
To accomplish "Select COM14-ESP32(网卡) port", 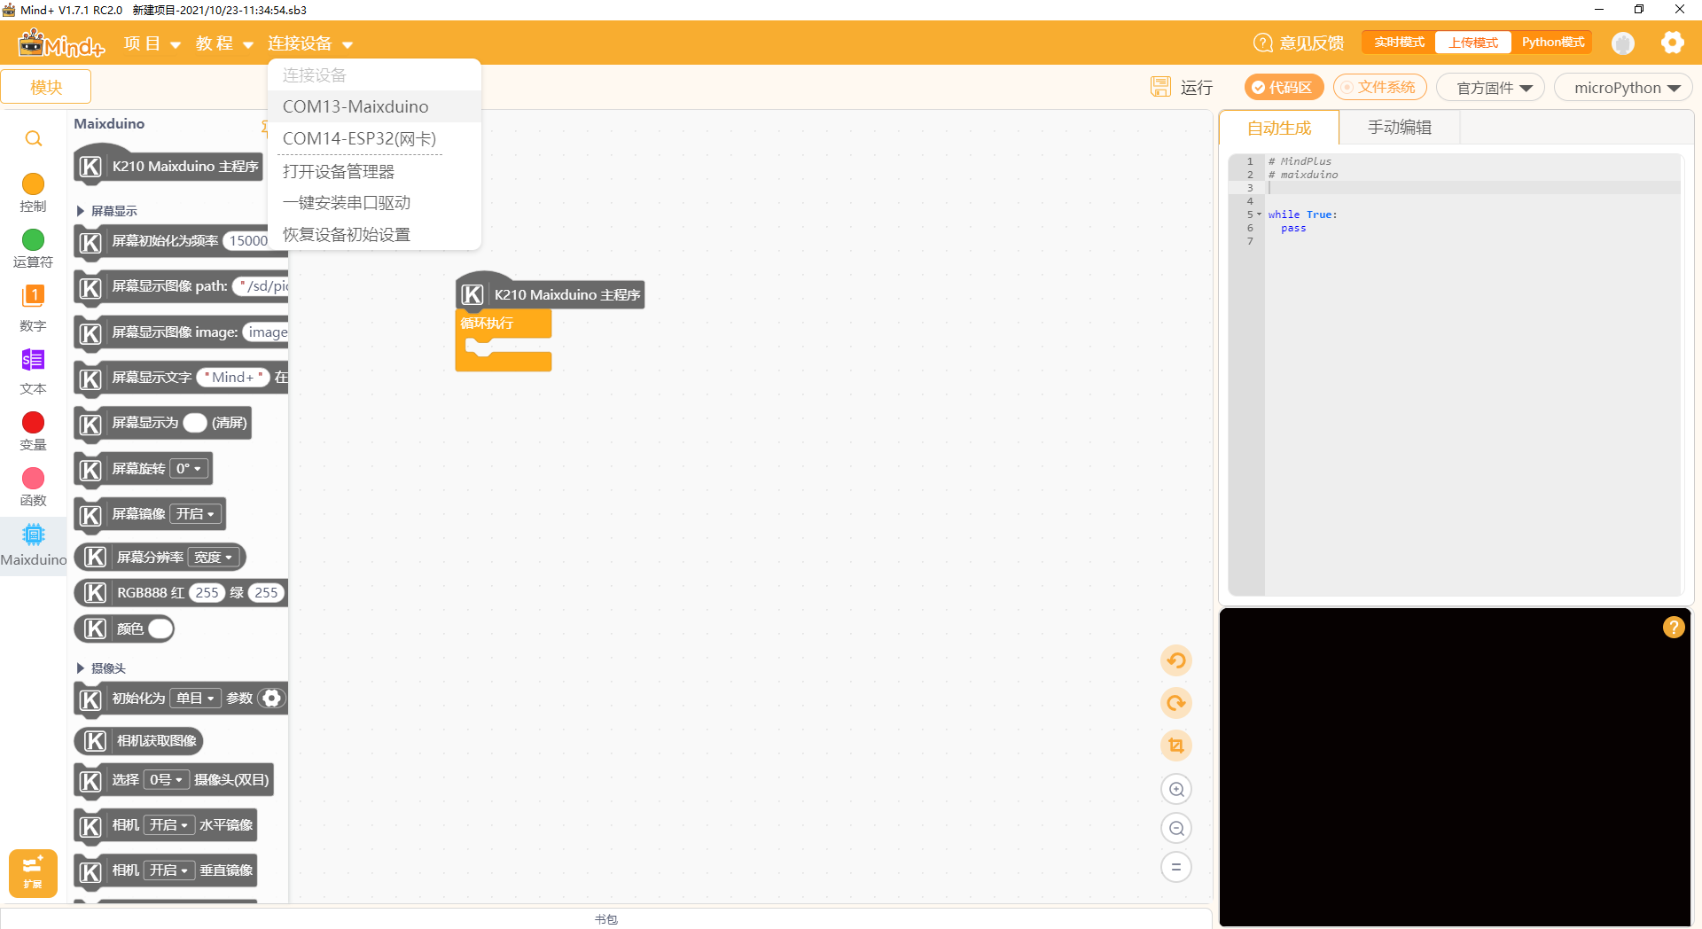I will pyautogui.click(x=374, y=138).
